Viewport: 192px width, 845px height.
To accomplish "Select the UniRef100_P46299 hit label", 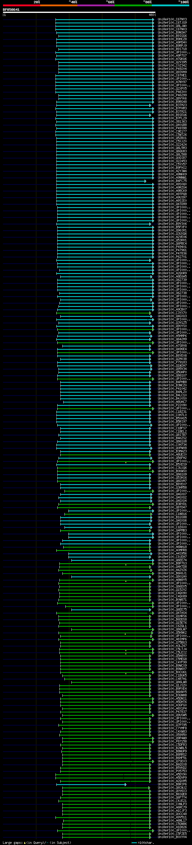I will [x=172, y=95].
